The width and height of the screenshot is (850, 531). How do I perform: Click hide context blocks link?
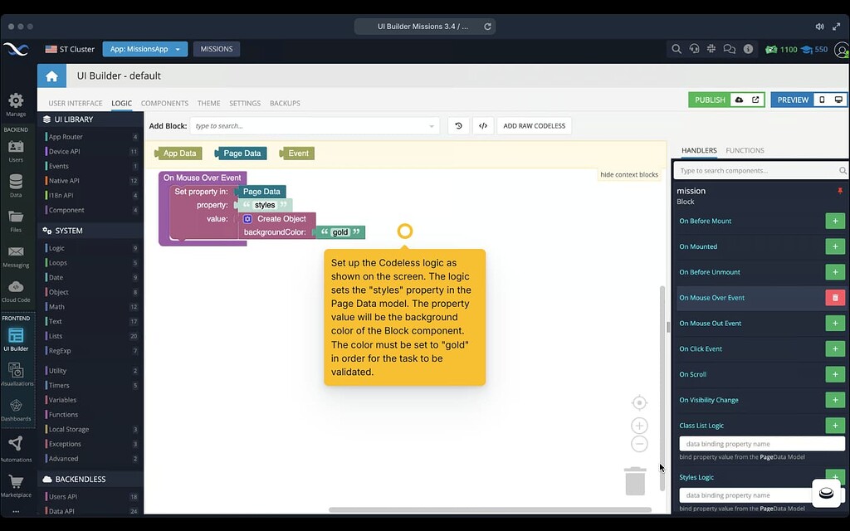pyautogui.click(x=629, y=174)
